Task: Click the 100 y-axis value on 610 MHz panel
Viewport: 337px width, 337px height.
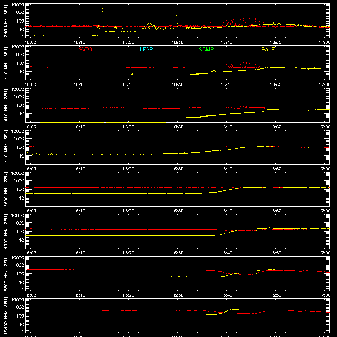Action: (x=20, y=105)
